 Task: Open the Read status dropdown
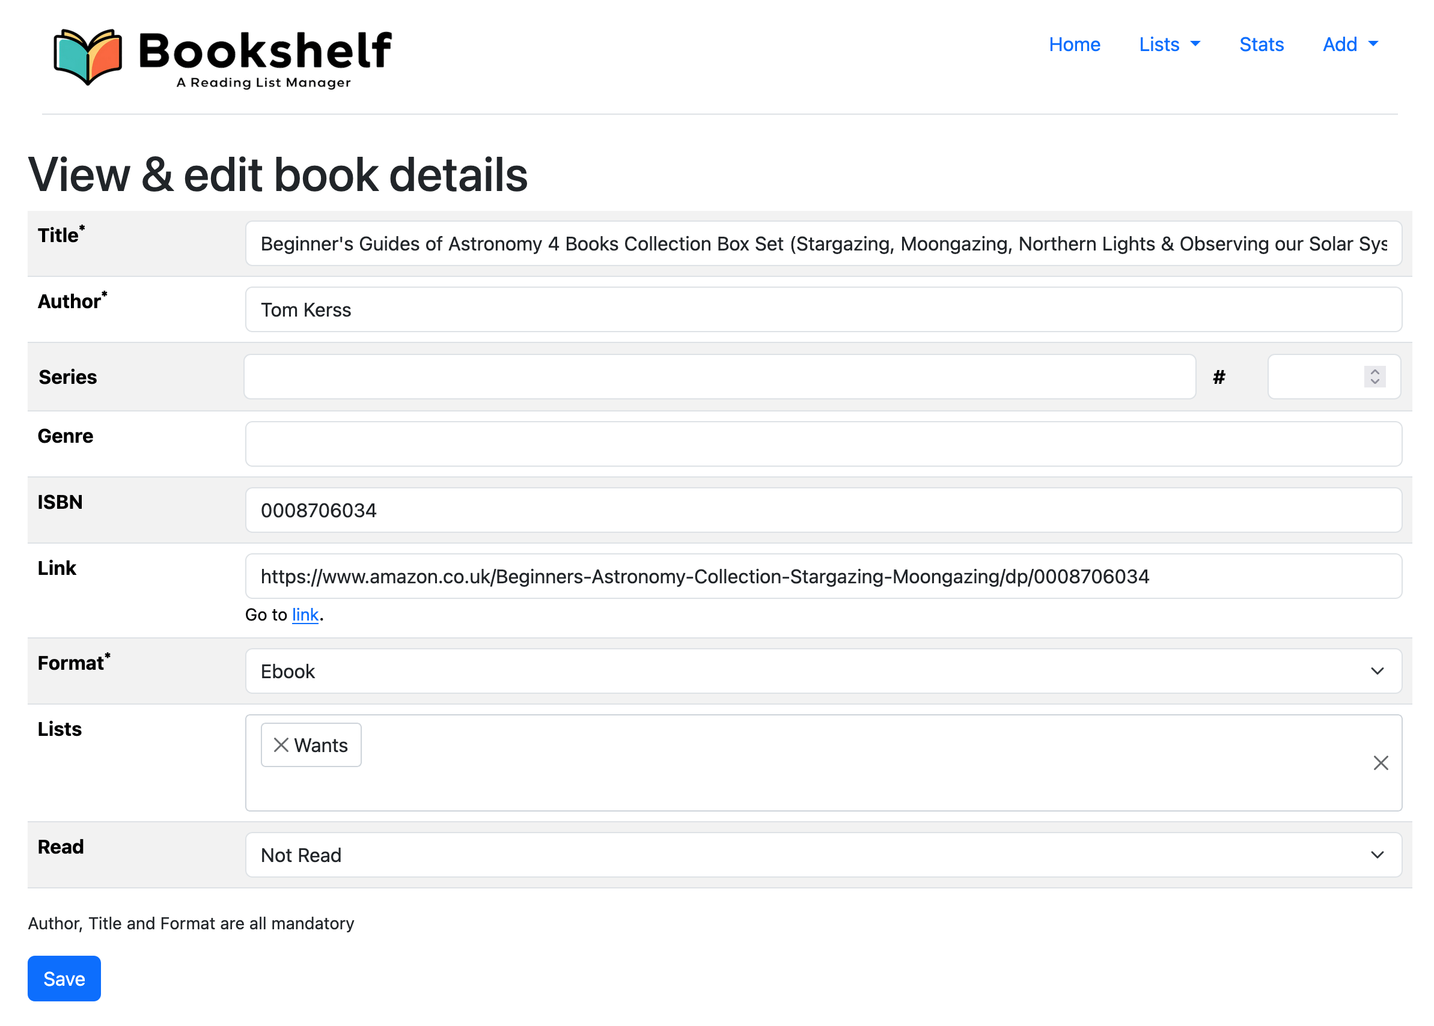(822, 855)
